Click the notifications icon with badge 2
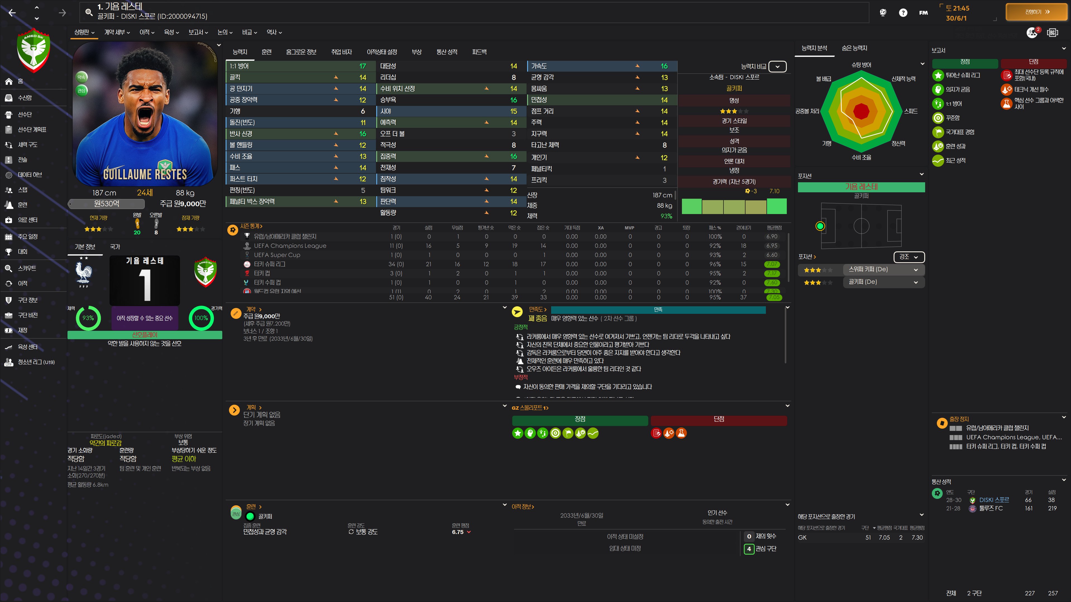This screenshot has width=1071, height=602. click(x=1032, y=32)
